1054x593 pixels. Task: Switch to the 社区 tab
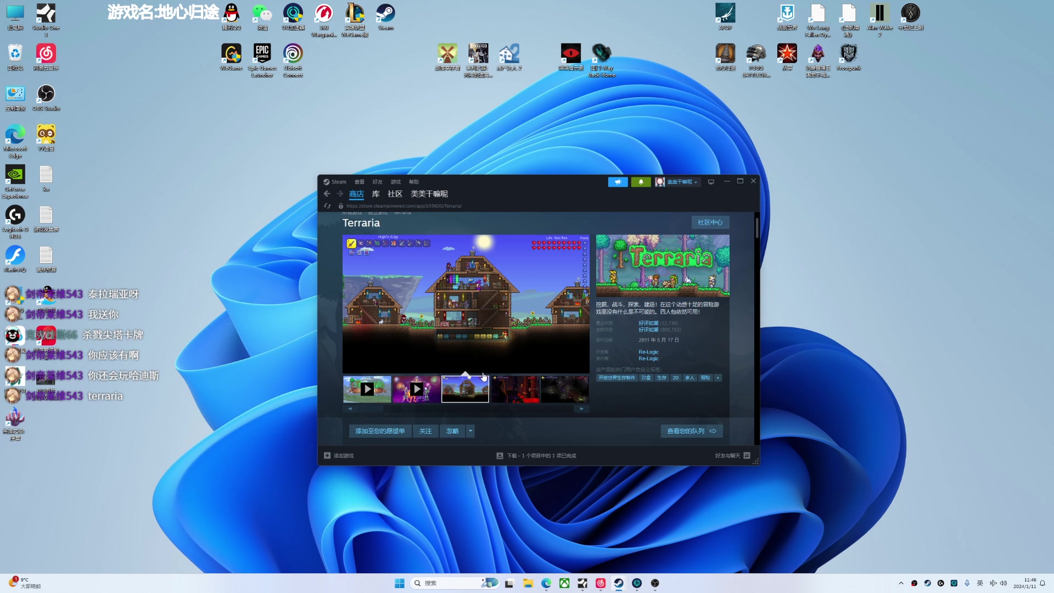(395, 194)
